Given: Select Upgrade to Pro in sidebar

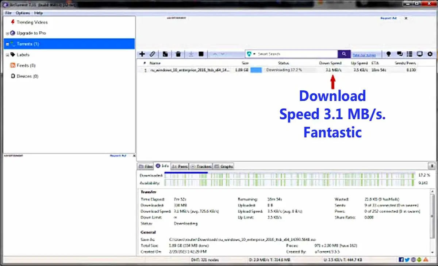Looking at the screenshot, I should coord(31,33).
